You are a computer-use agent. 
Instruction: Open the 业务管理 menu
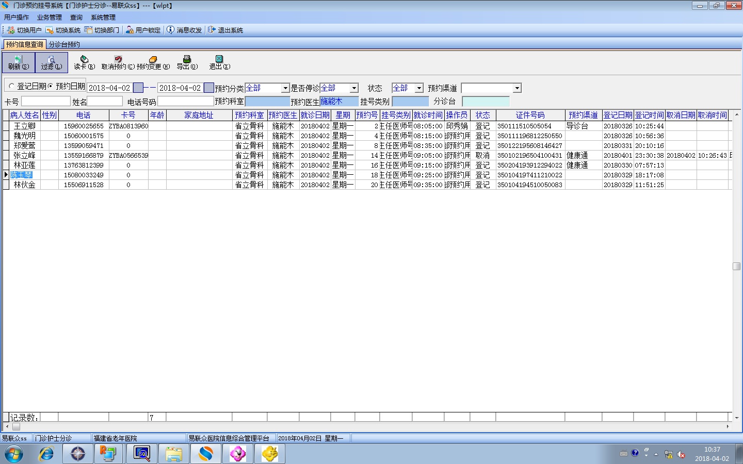tap(50, 17)
